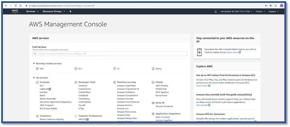Open the pin shortcuts icon in navbar
290x127 pixels.
click(x=70, y=11)
